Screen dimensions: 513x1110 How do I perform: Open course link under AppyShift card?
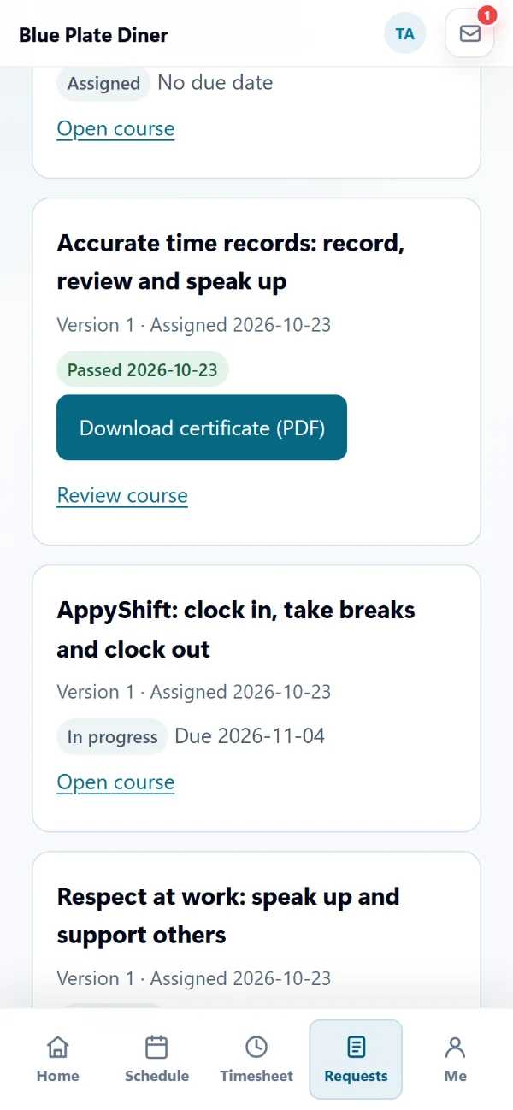click(x=115, y=782)
